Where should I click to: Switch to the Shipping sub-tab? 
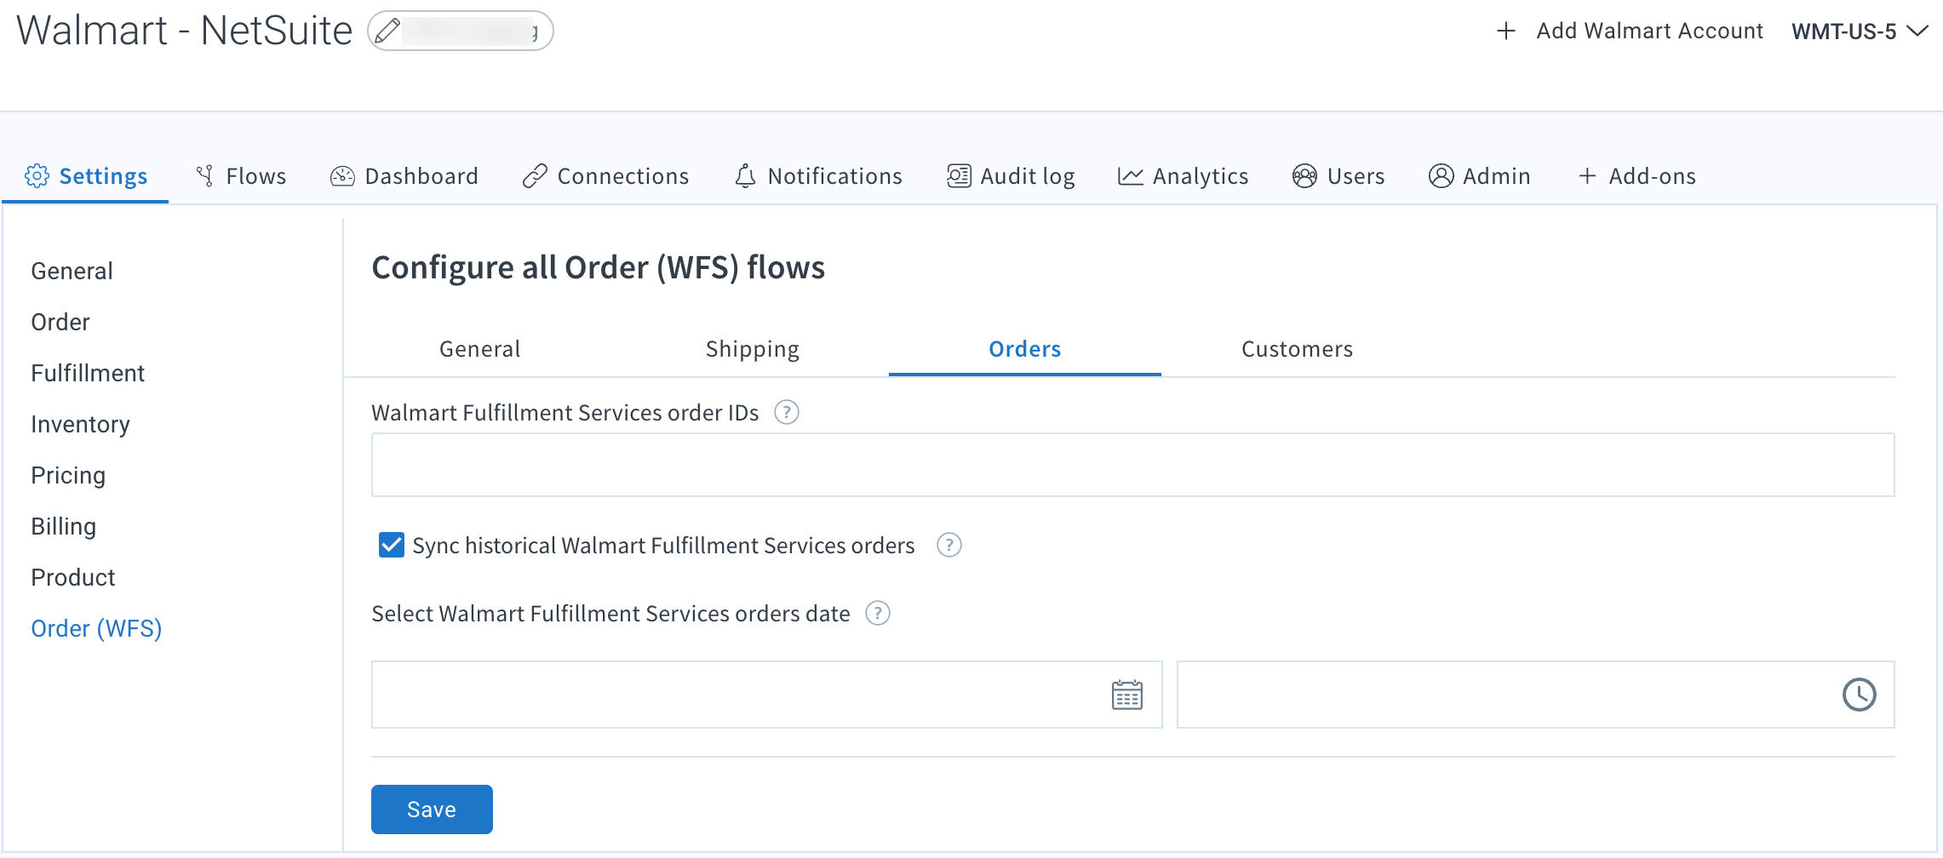point(752,349)
